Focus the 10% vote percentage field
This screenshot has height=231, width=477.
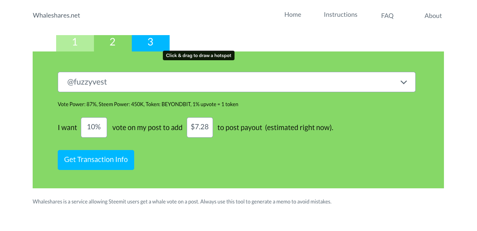(94, 127)
